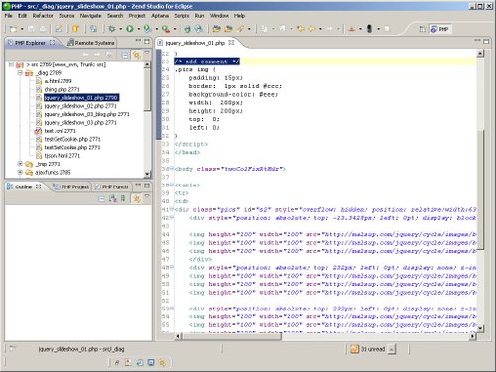Viewport: 496px width, 372px height.
Task: Expand the _tmp folder
Action: click(x=20, y=164)
